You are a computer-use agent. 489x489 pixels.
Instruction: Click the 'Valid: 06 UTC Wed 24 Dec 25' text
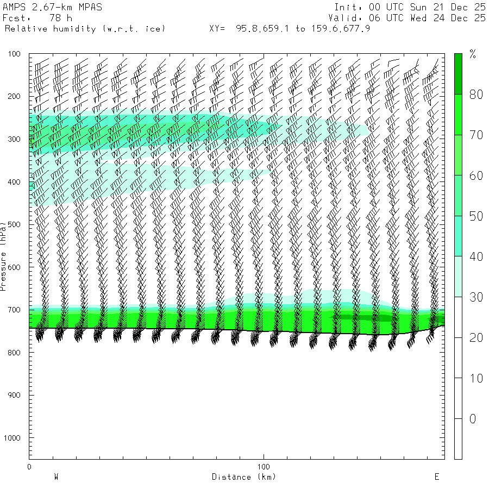pyautogui.click(x=407, y=18)
